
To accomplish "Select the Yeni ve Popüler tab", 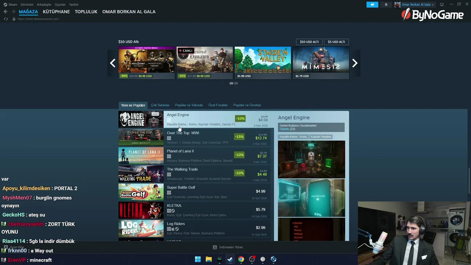I will tap(133, 105).
